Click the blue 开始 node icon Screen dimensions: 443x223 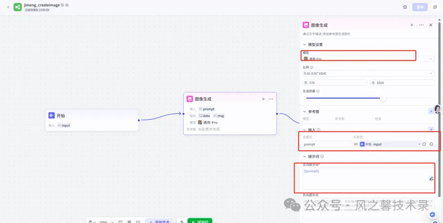pyautogui.click(x=51, y=115)
